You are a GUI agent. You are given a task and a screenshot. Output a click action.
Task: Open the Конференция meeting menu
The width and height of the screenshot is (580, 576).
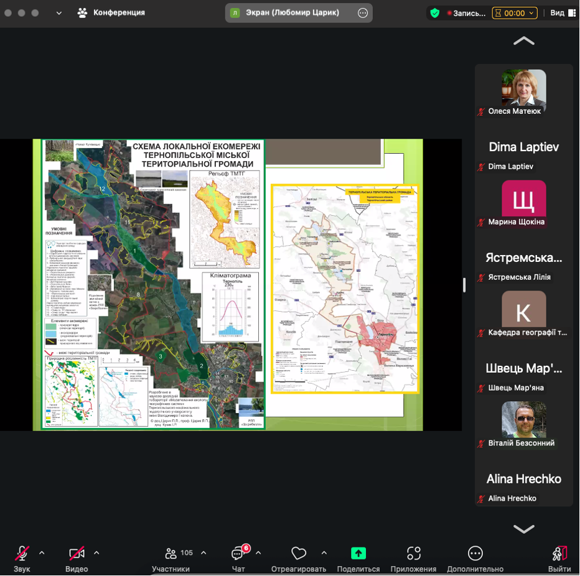click(111, 12)
